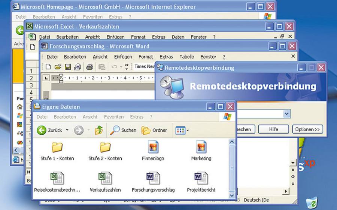Click the green Up folder icon
Image resolution: width=337 pixels, height=210 pixels.
(x=99, y=130)
